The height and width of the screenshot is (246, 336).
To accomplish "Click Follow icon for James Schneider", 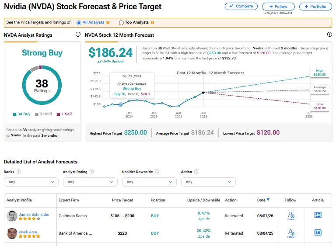I will (x=291, y=215).
